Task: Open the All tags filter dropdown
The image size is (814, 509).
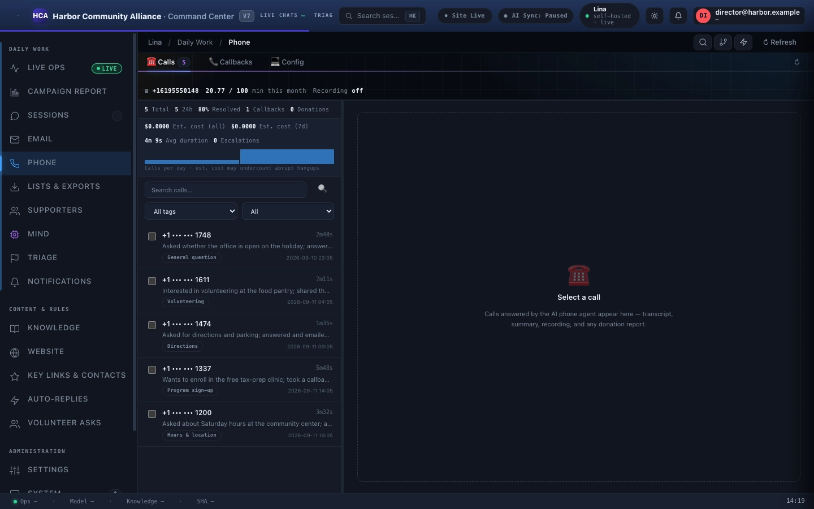Action: pos(191,211)
